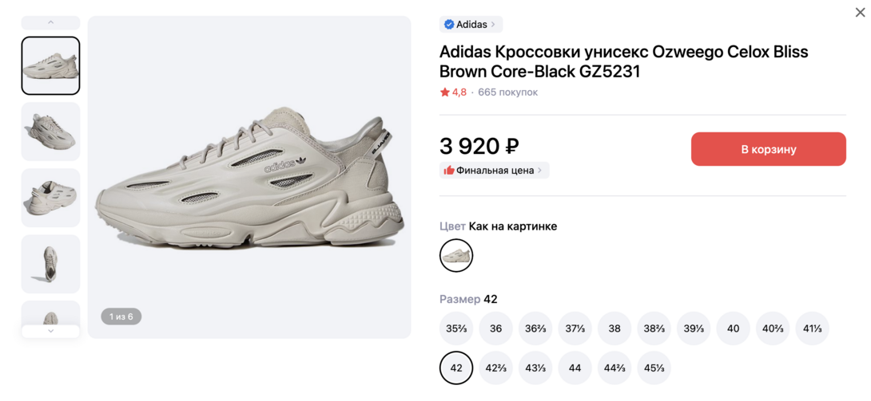Image resolution: width=871 pixels, height=401 pixels.
Task: Close the product popup with the X
Action: pyautogui.click(x=860, y=13)
